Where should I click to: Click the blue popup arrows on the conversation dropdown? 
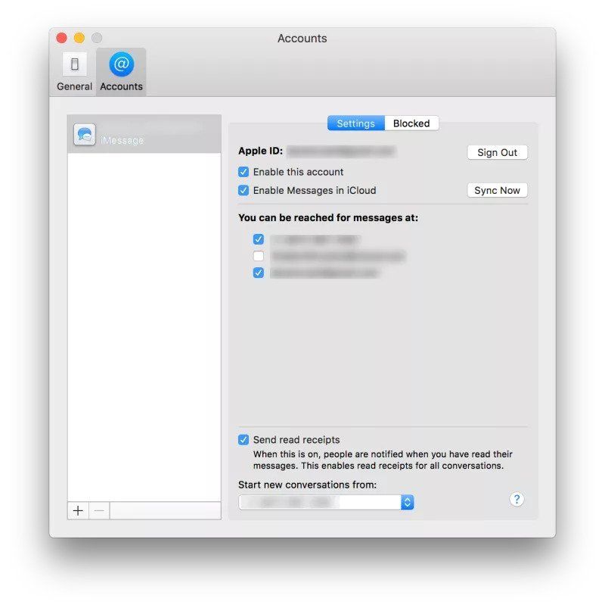tap(407, 502)
